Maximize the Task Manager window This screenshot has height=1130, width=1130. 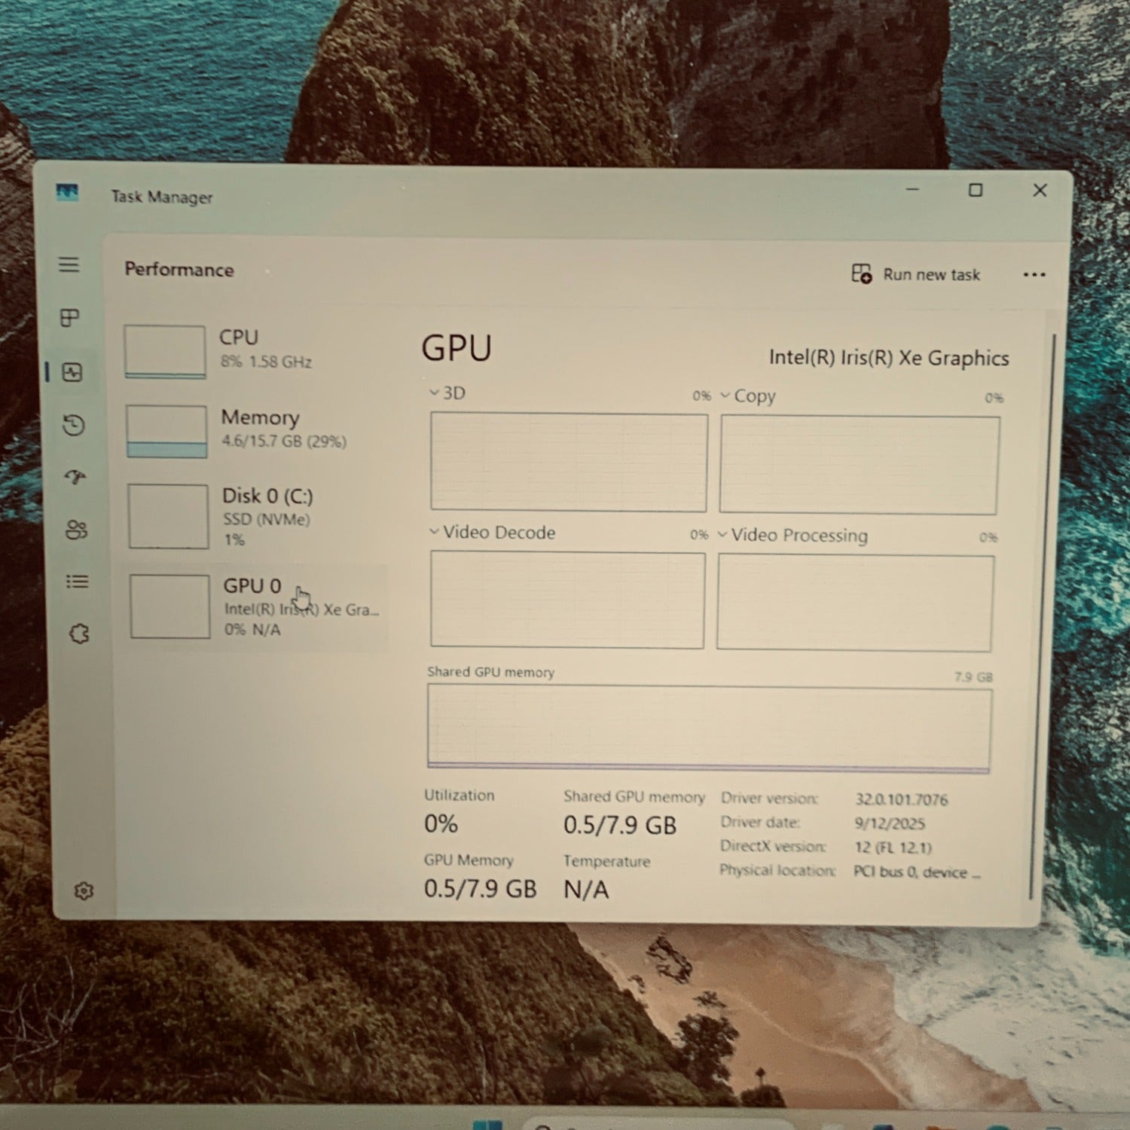pyautogui.click(x=976, y=190)
